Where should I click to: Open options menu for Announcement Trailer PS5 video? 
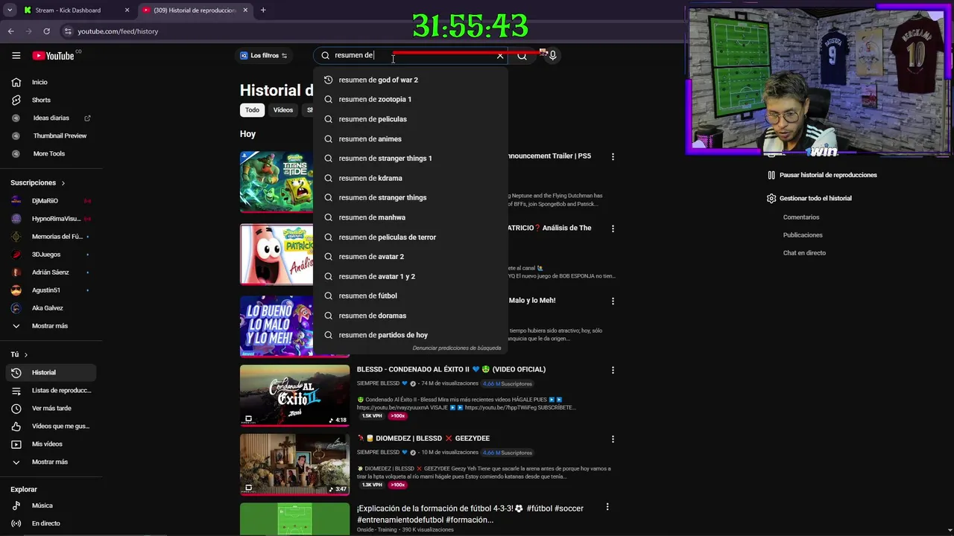(x=613, y=157)
